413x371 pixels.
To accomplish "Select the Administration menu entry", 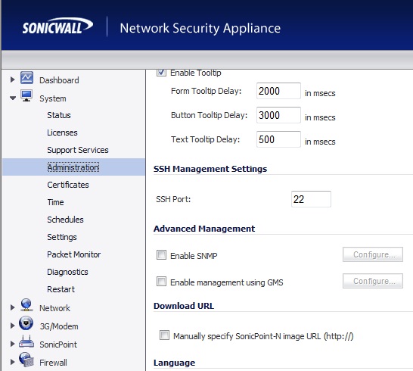I will tap(73, 167).
